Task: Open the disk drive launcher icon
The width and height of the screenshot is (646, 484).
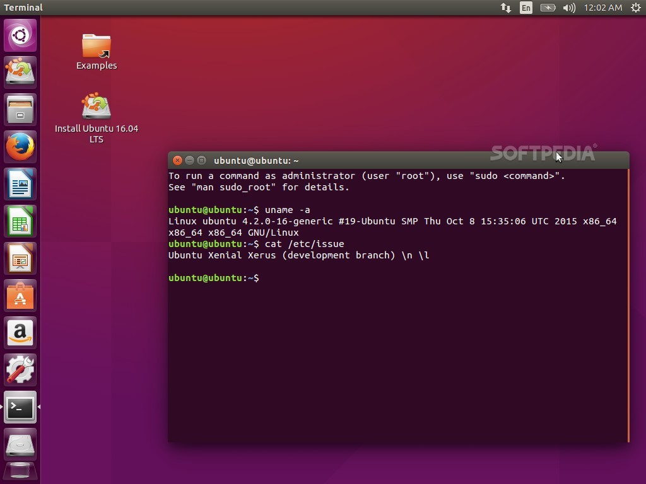Action: 20,444
